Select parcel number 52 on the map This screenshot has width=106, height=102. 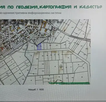click(x=55, y=67)
